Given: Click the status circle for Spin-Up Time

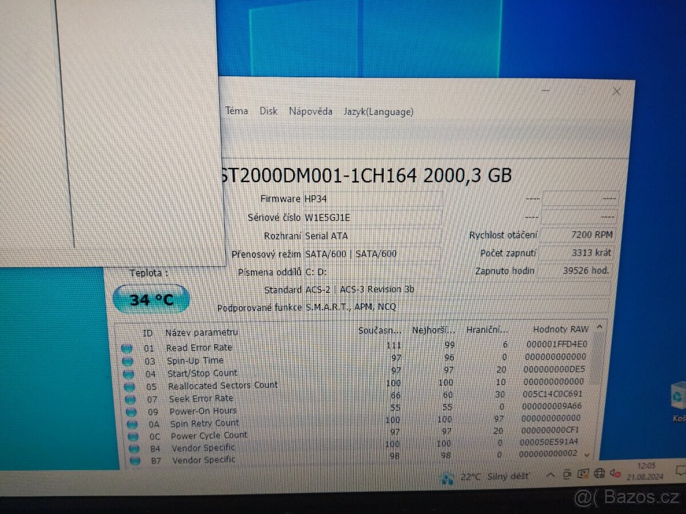Looking at the screenshot, I should click(x=127, y=362).
